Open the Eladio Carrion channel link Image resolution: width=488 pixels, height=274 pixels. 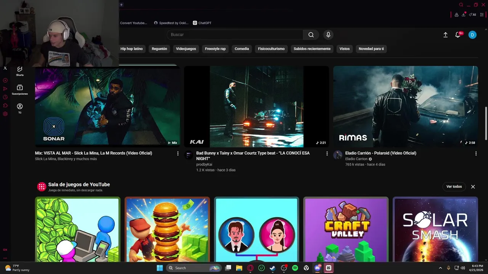[x=356, y=159]
